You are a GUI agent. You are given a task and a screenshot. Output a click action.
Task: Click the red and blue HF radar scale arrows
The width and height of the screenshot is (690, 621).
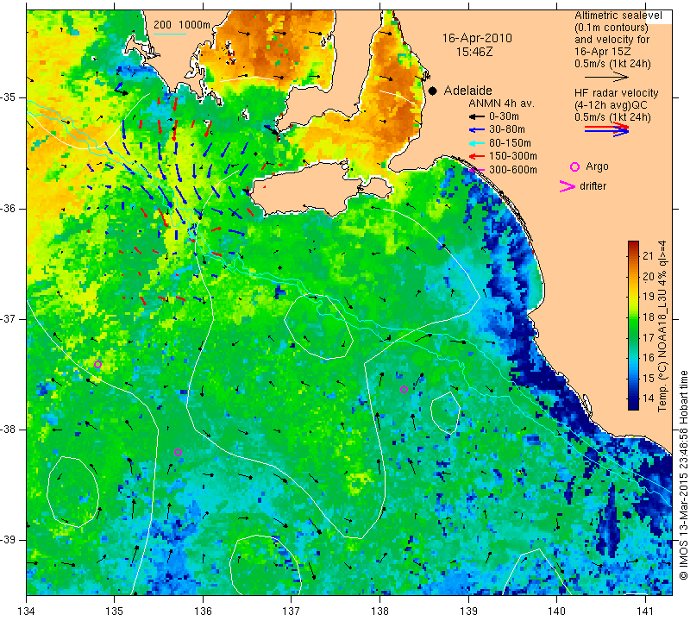tap(607, 129)
